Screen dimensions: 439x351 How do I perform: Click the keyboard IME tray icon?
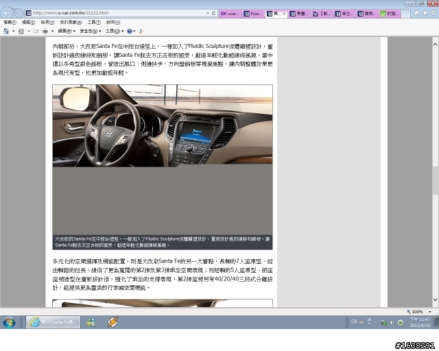coord(361,322)
